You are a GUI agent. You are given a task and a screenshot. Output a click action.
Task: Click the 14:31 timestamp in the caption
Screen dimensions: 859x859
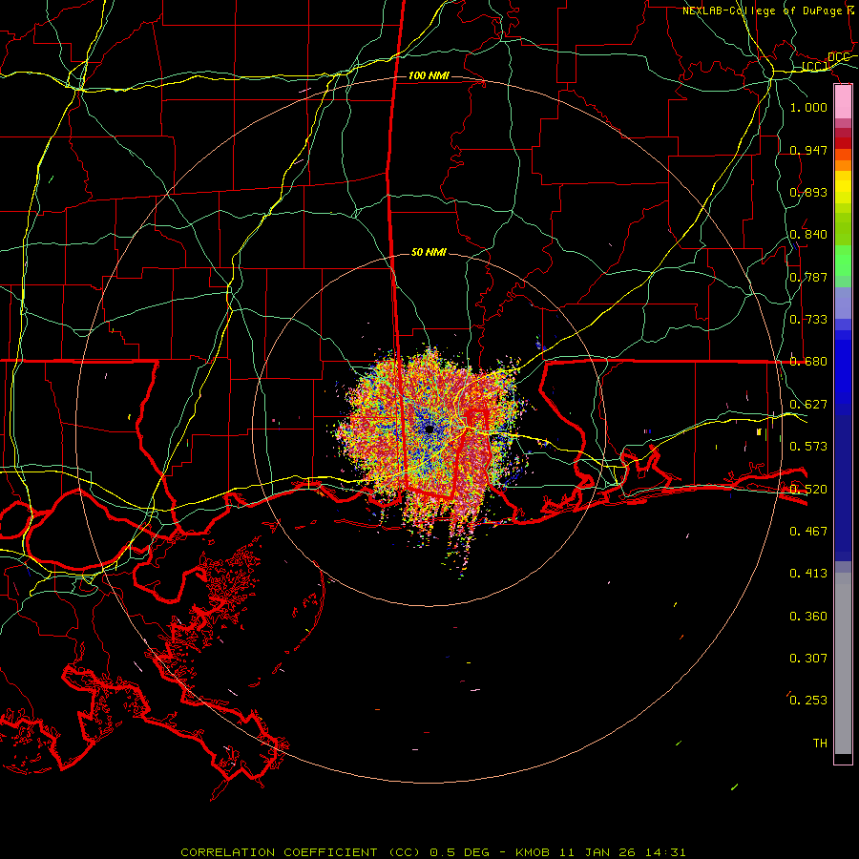coord(666,852)
